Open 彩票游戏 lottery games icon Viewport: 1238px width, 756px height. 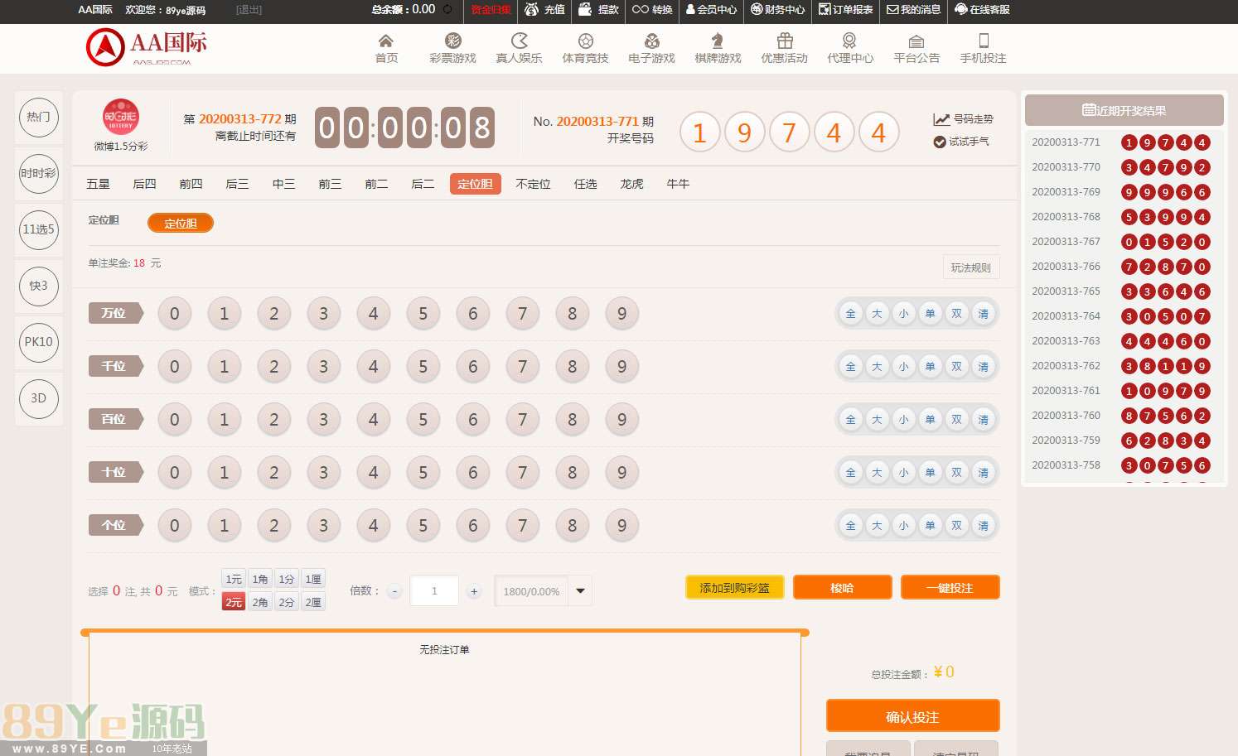coord(452,41)
